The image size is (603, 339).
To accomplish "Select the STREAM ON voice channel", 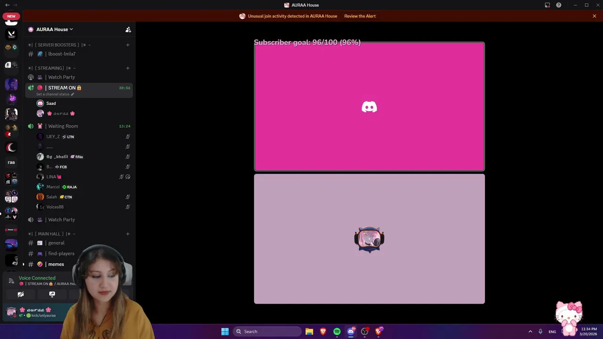I will pos(79,89).
